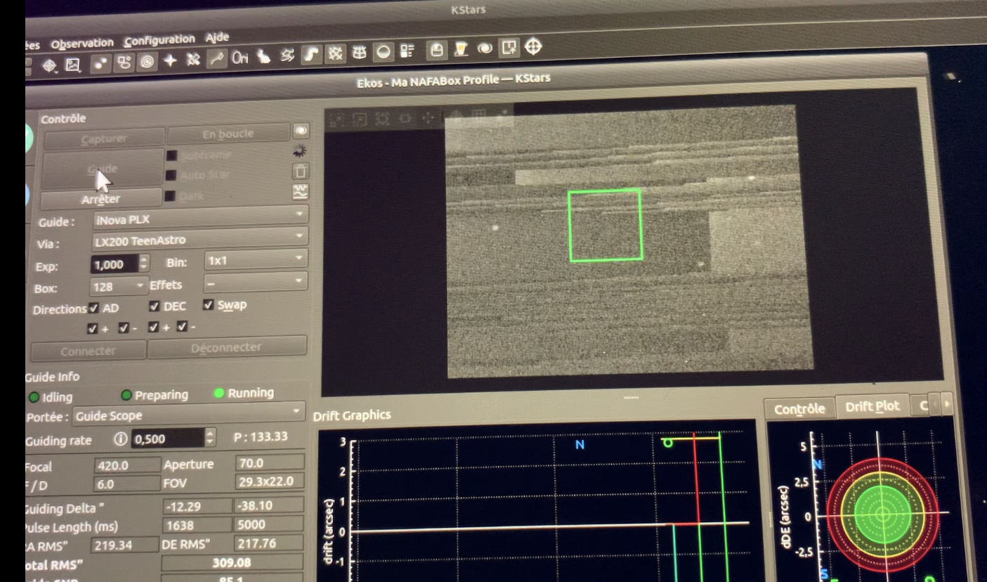Uncheck the AD direction checkbox

click(93, 309)
